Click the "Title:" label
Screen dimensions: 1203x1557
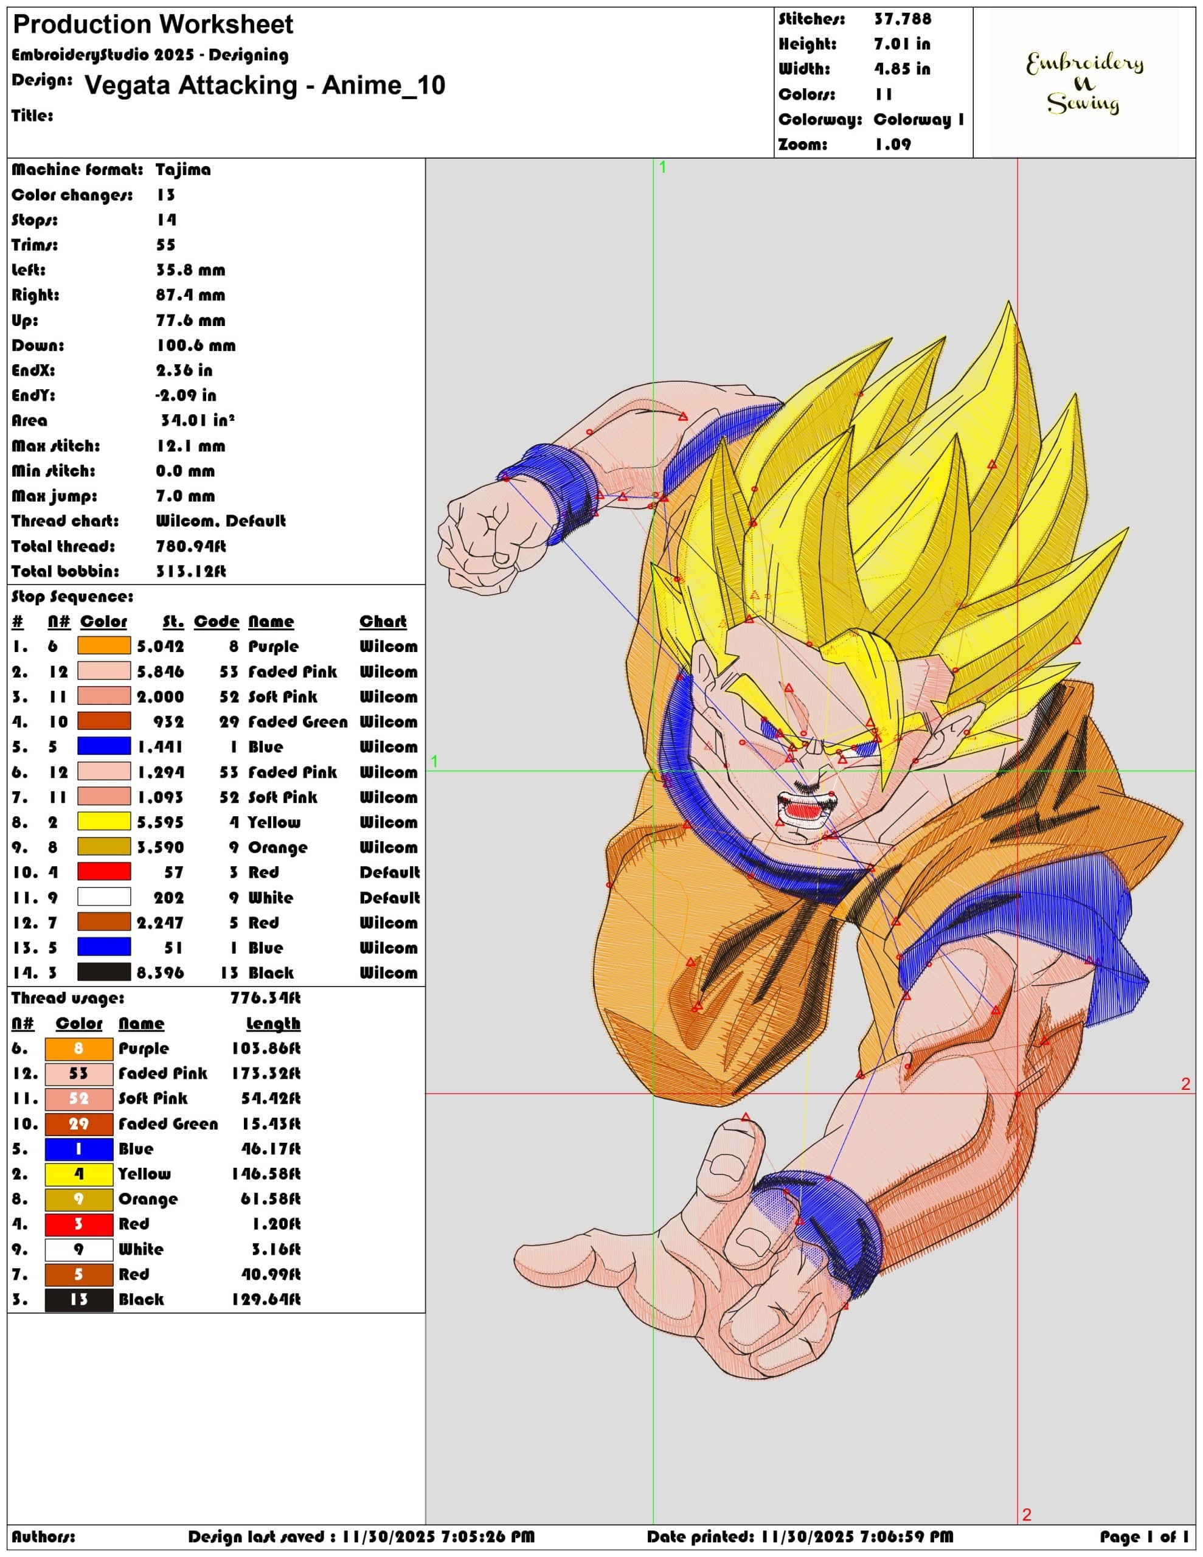(x=32, y=116)
